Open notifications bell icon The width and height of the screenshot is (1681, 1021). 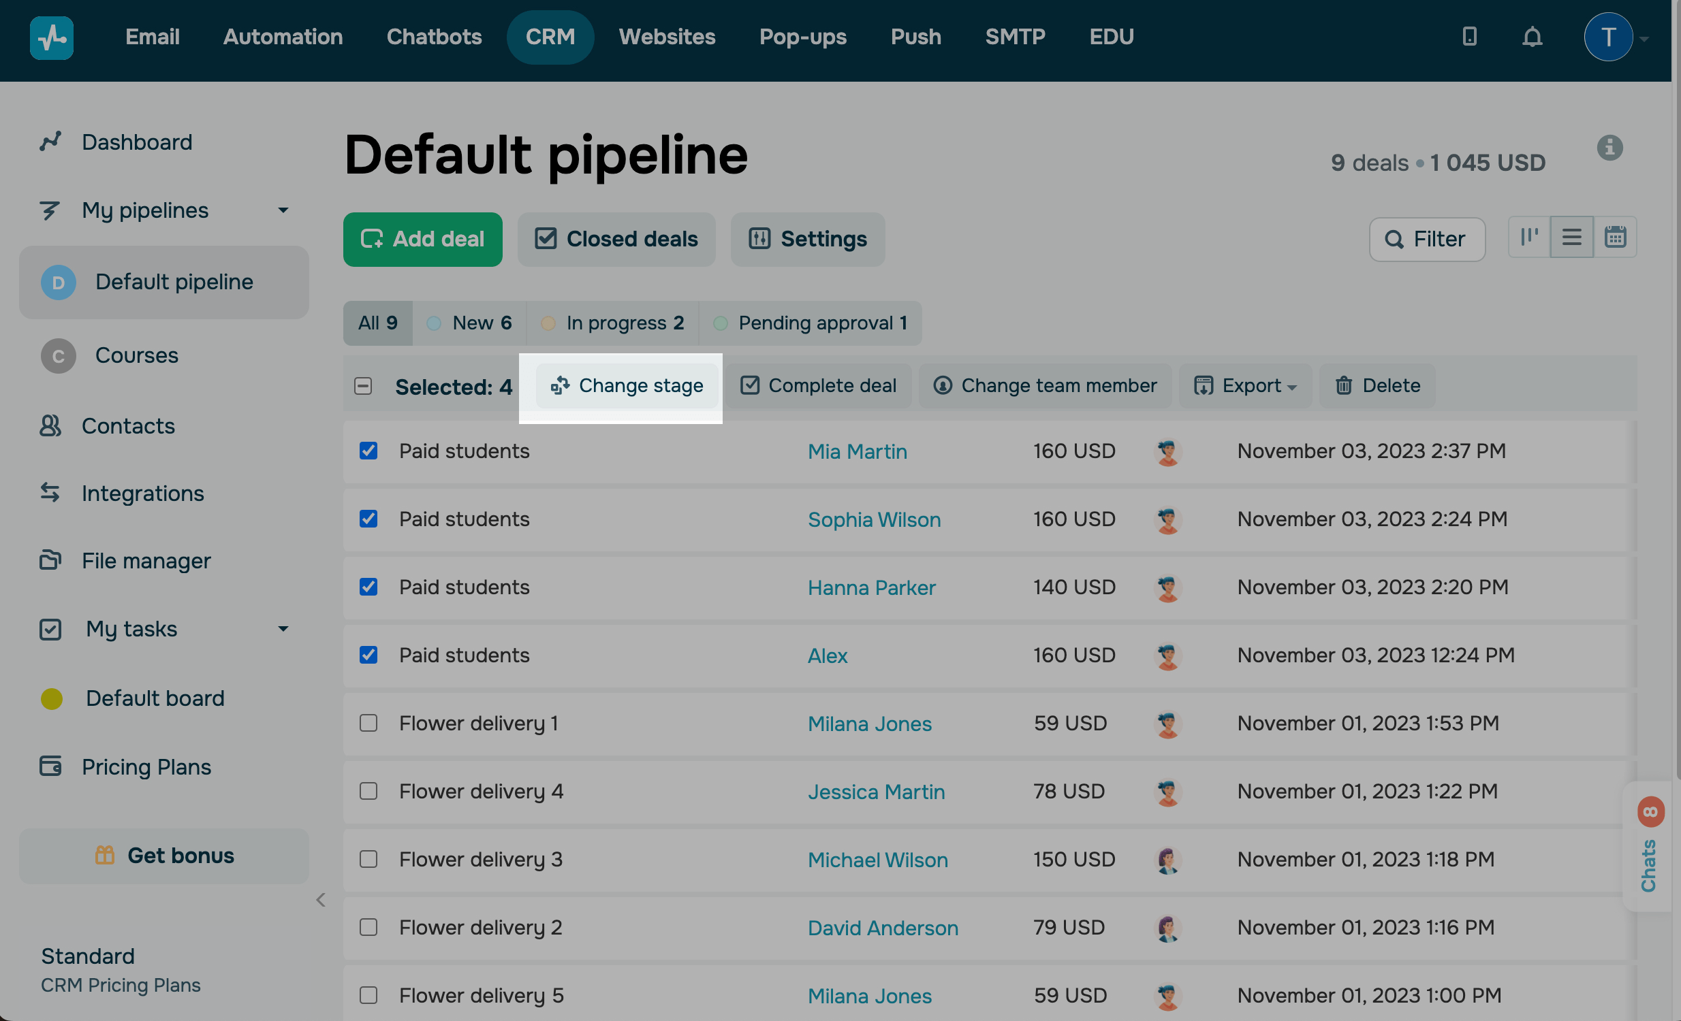pos(1533,37)
